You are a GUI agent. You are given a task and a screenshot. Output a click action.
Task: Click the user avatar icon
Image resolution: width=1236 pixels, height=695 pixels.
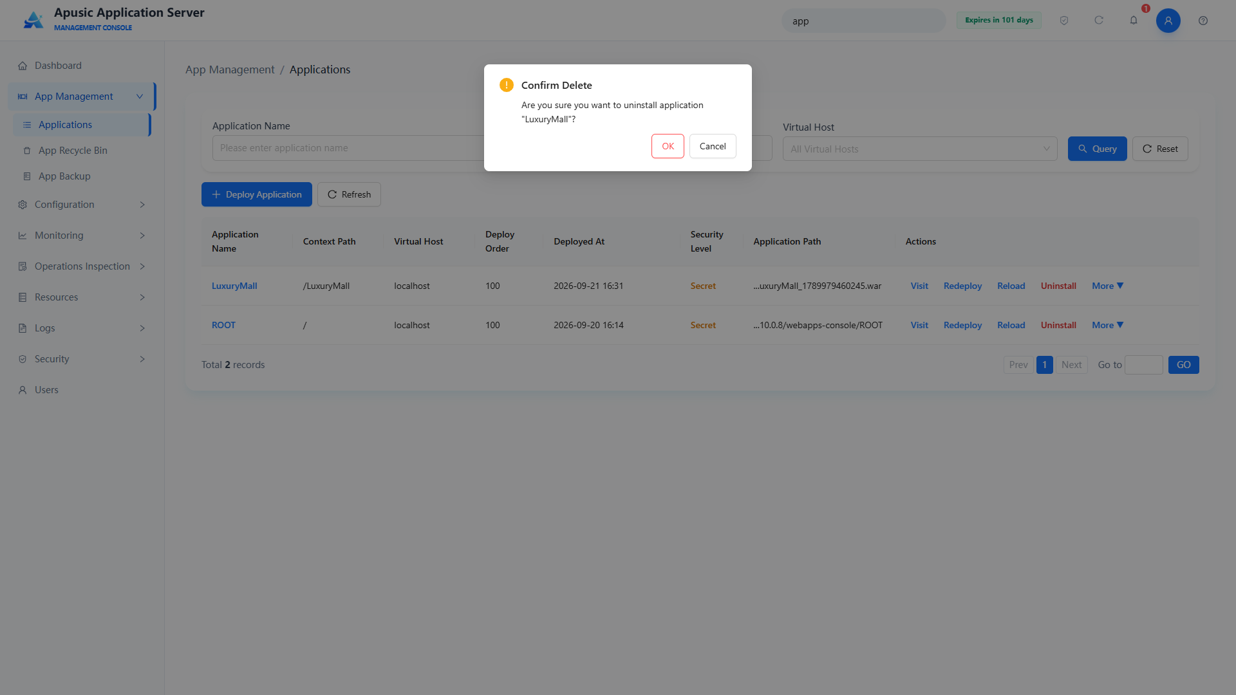pos(1168,21)
